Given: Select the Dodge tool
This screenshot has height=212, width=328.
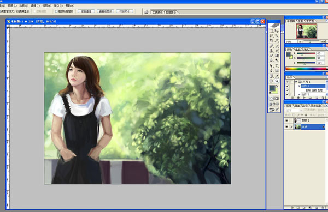Looking at the screenshot, I should [277, 60].
